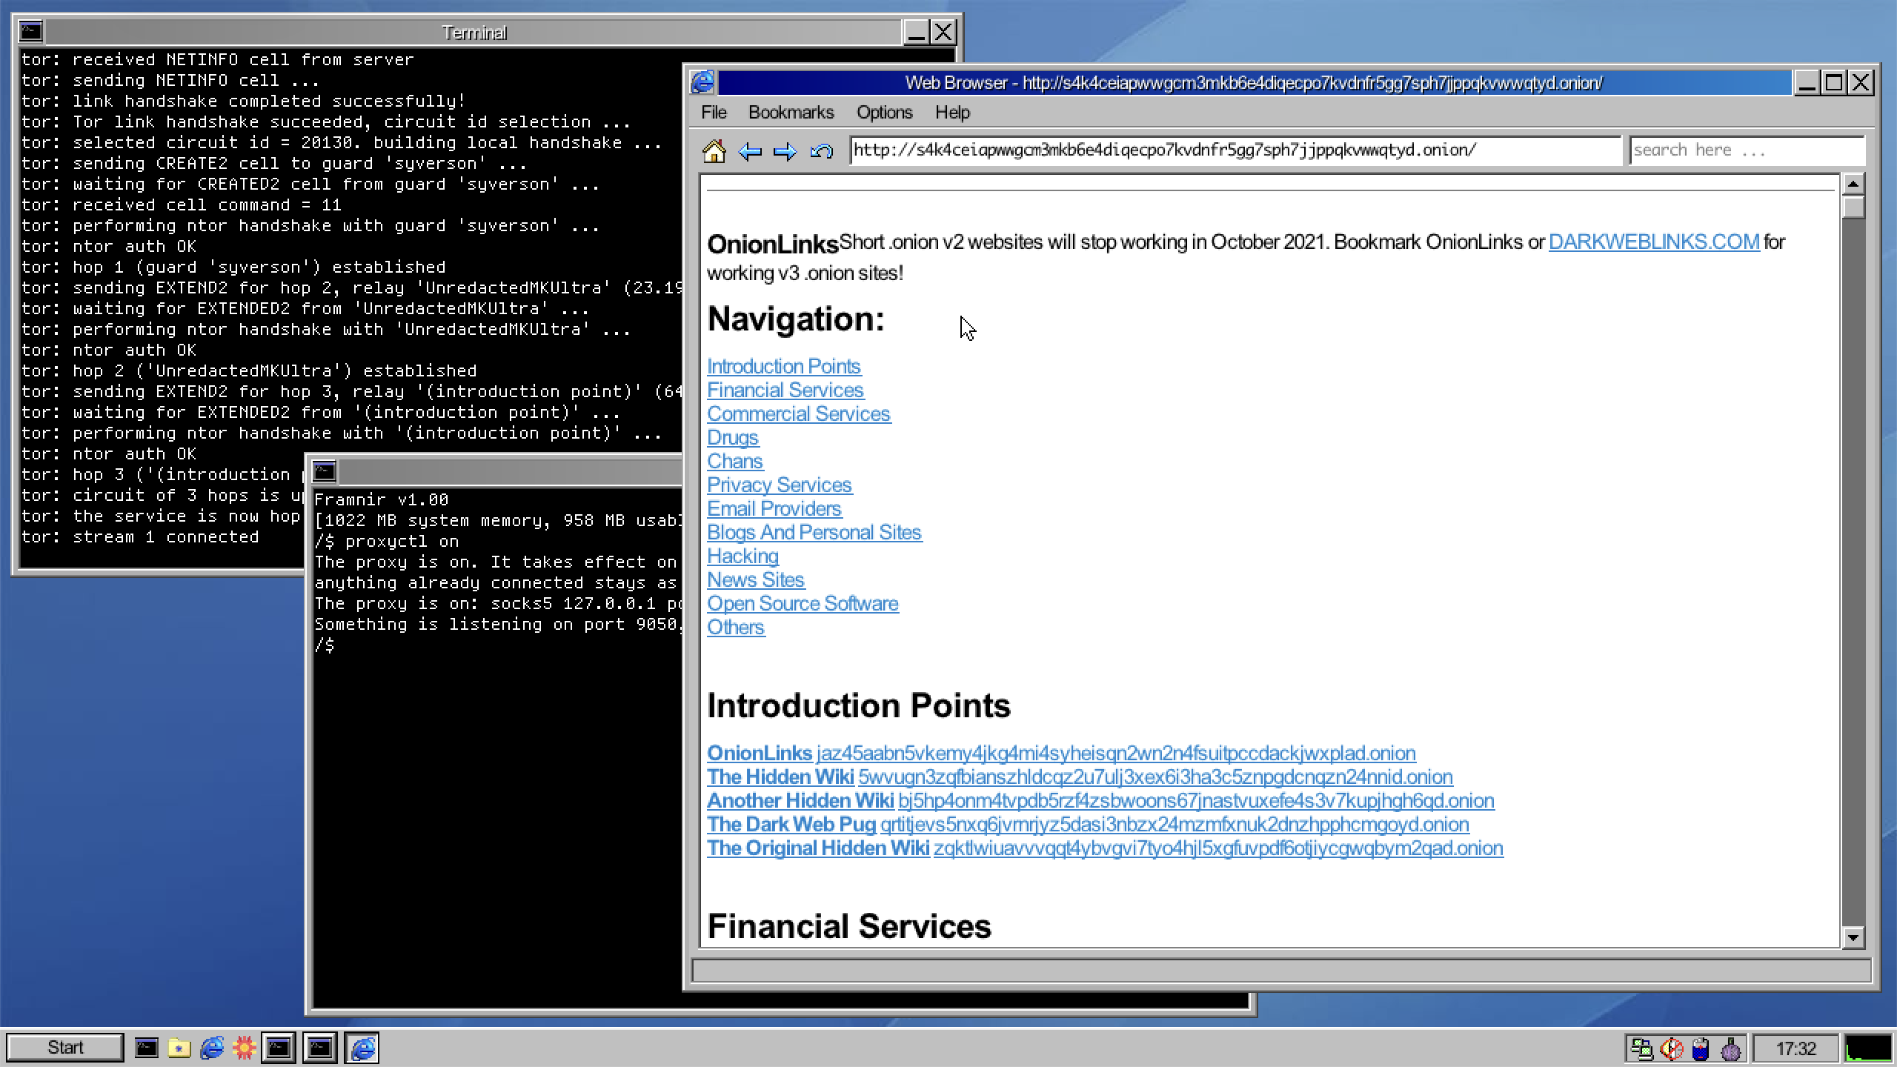Click the green CPU graph in the tray
Image resolution: width=1897 pixels, height=1067 pixels.
(x=1867, y=1048)
